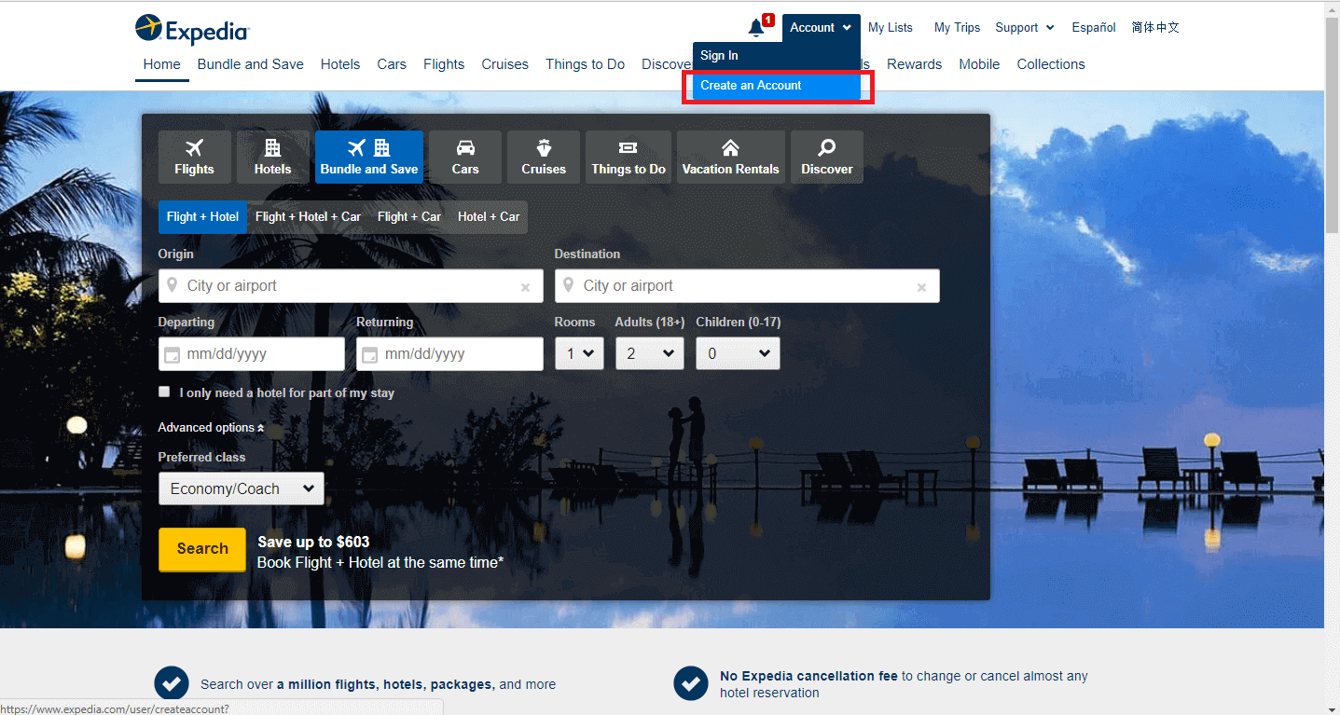
Task: Clear the Destination field with x icon
Action: coord(921,287)
